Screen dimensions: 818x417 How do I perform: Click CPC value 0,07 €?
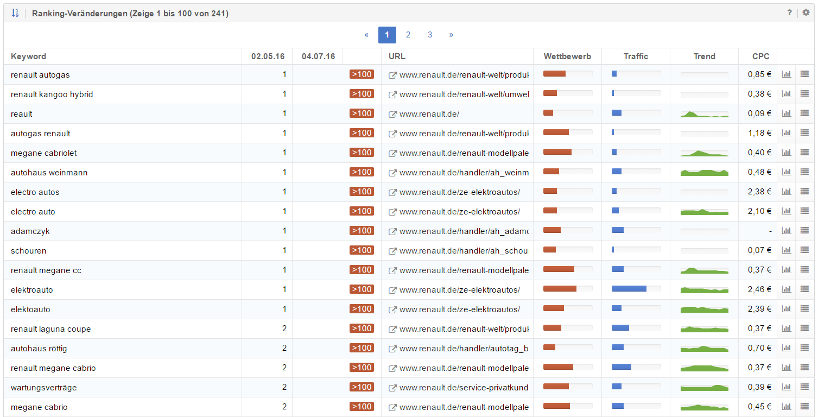(760, 250)
